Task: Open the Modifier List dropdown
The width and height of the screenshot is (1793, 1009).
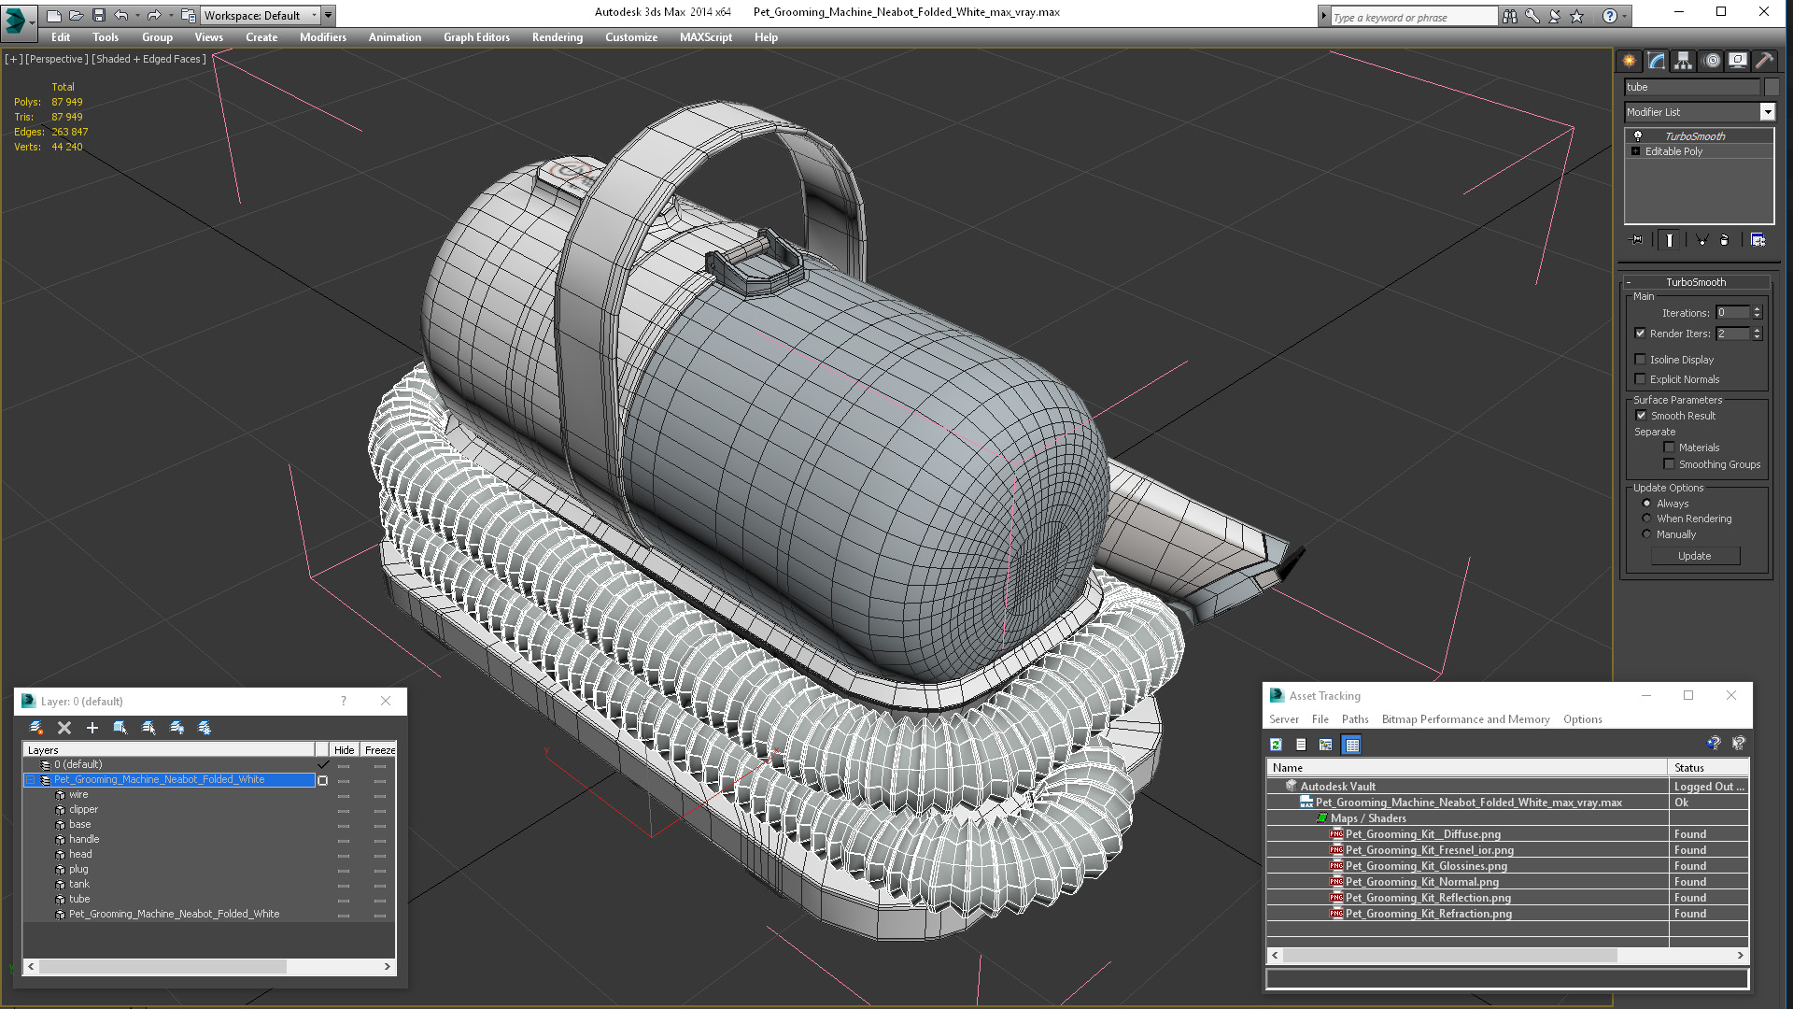Action: click(x=1767, y=112)
